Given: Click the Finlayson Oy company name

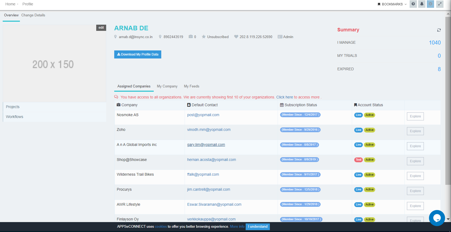Looking at the screenshot, I should coord(128,219).
